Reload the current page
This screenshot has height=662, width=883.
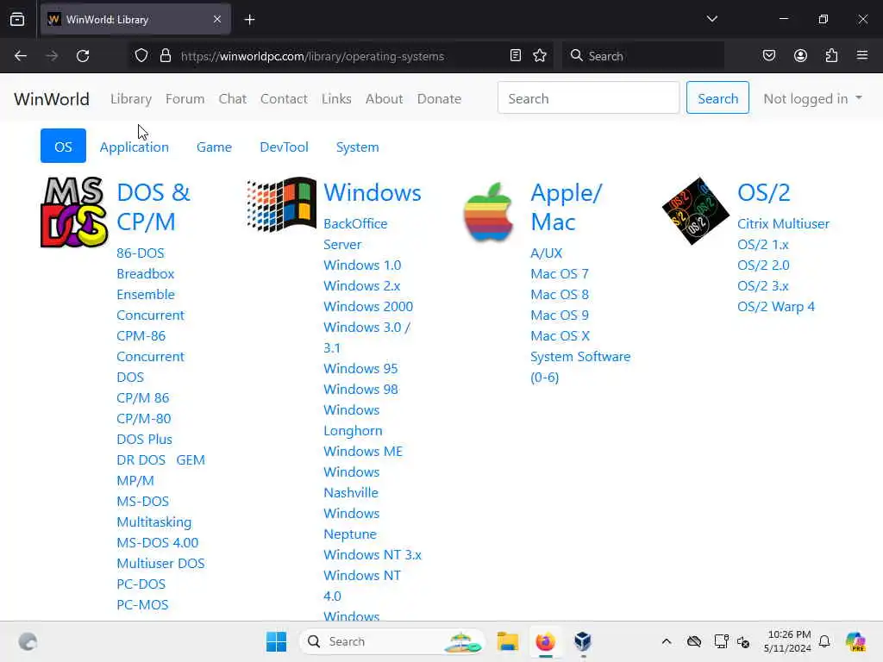(x=83, y=56)
